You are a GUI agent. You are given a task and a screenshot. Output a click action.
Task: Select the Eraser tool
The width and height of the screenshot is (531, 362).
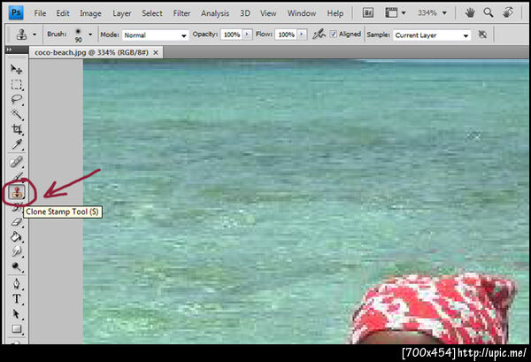coord(16,222)
